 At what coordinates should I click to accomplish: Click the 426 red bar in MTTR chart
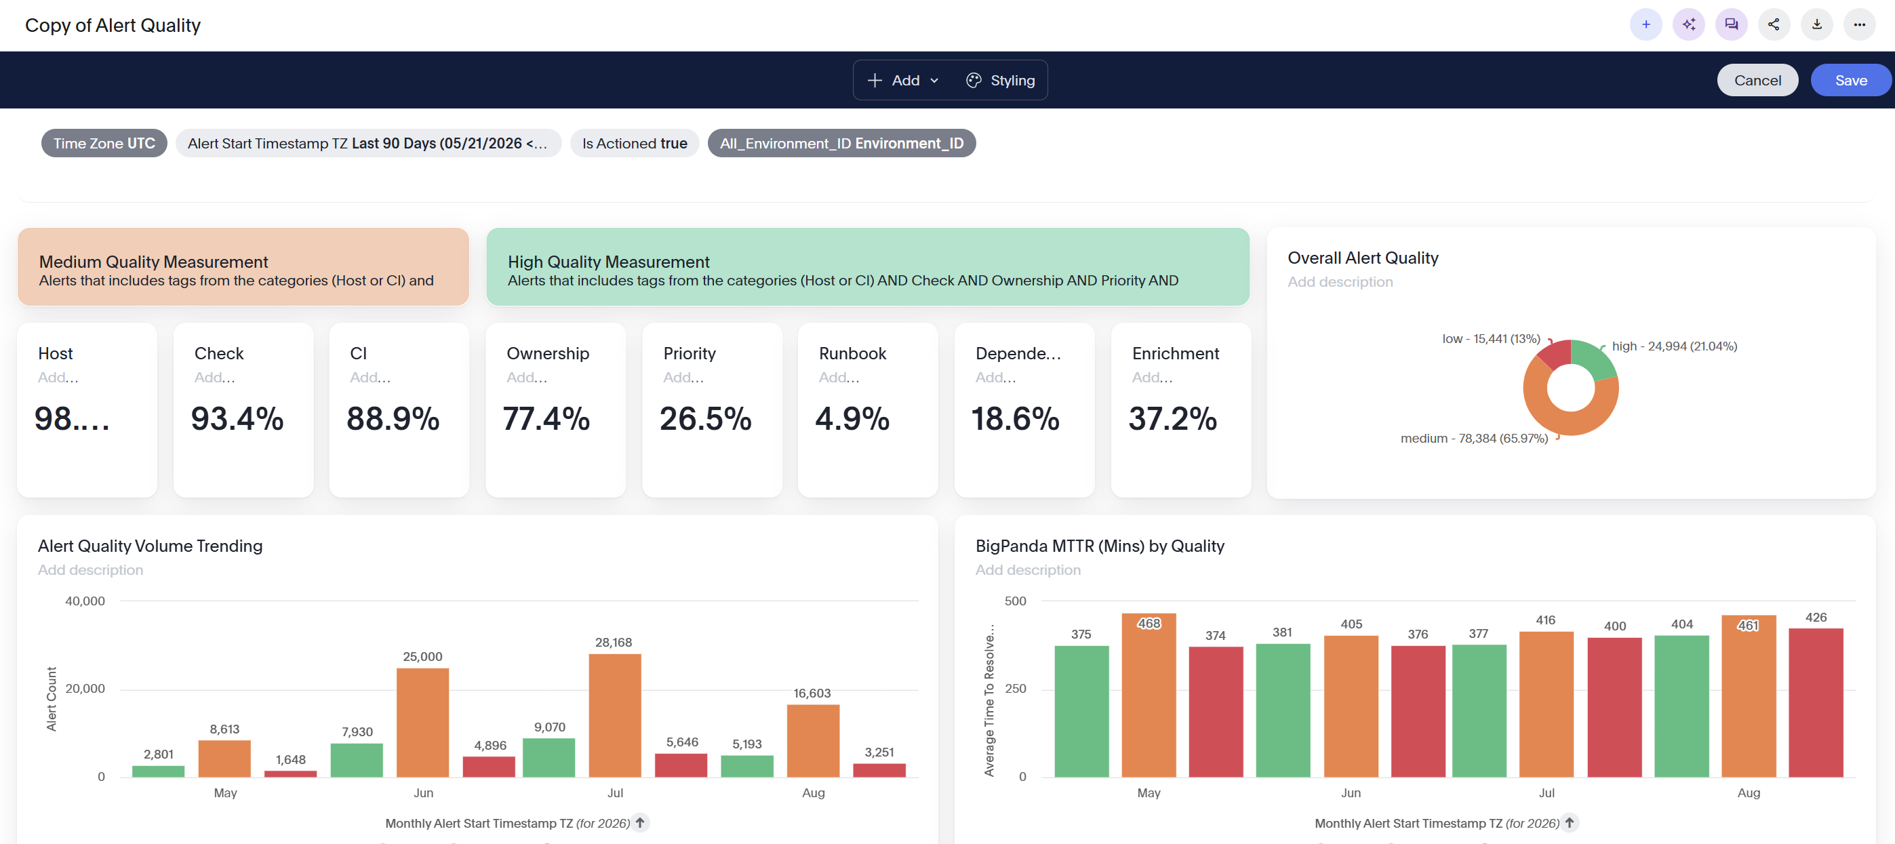point(1816,703)
